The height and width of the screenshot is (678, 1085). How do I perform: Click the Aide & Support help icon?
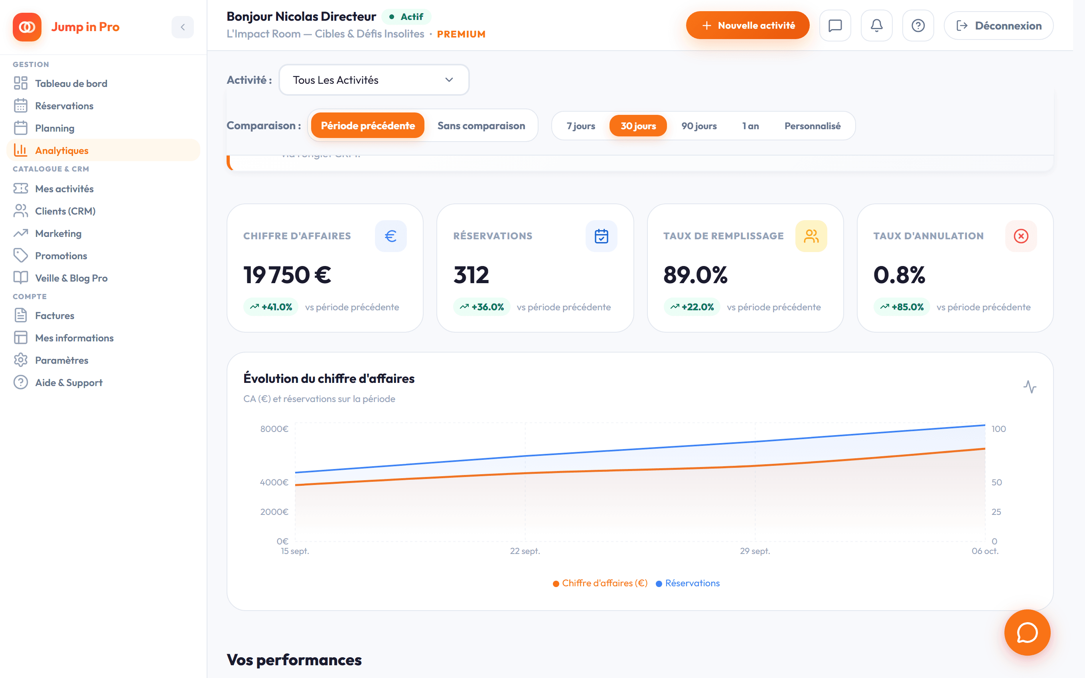tap(21, 382)
